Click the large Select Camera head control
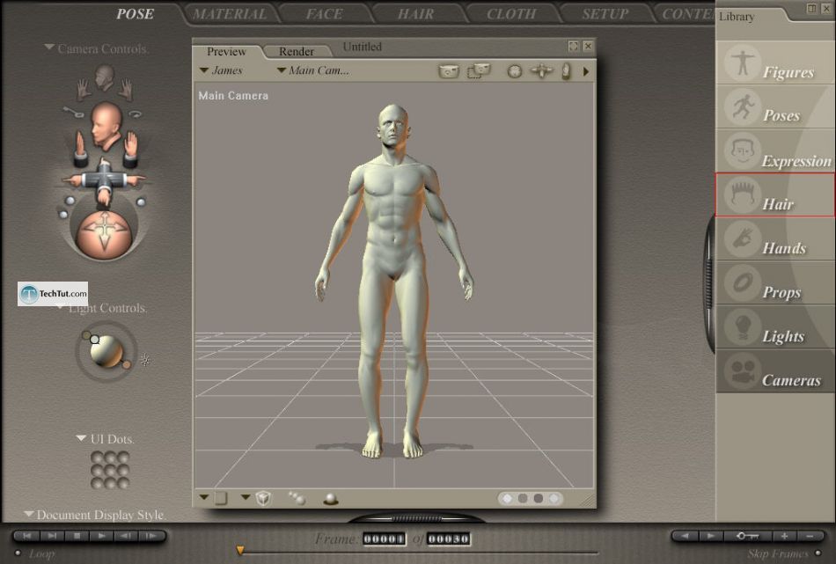This screenshot has width=836, height=564. (106, 126)
